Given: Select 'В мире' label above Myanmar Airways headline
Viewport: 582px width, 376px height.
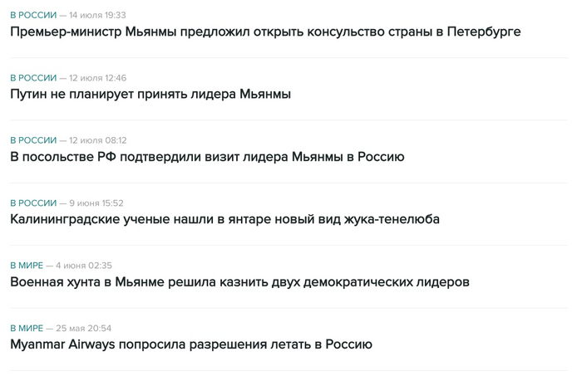Looking at the screenshot, I should 27,328.
